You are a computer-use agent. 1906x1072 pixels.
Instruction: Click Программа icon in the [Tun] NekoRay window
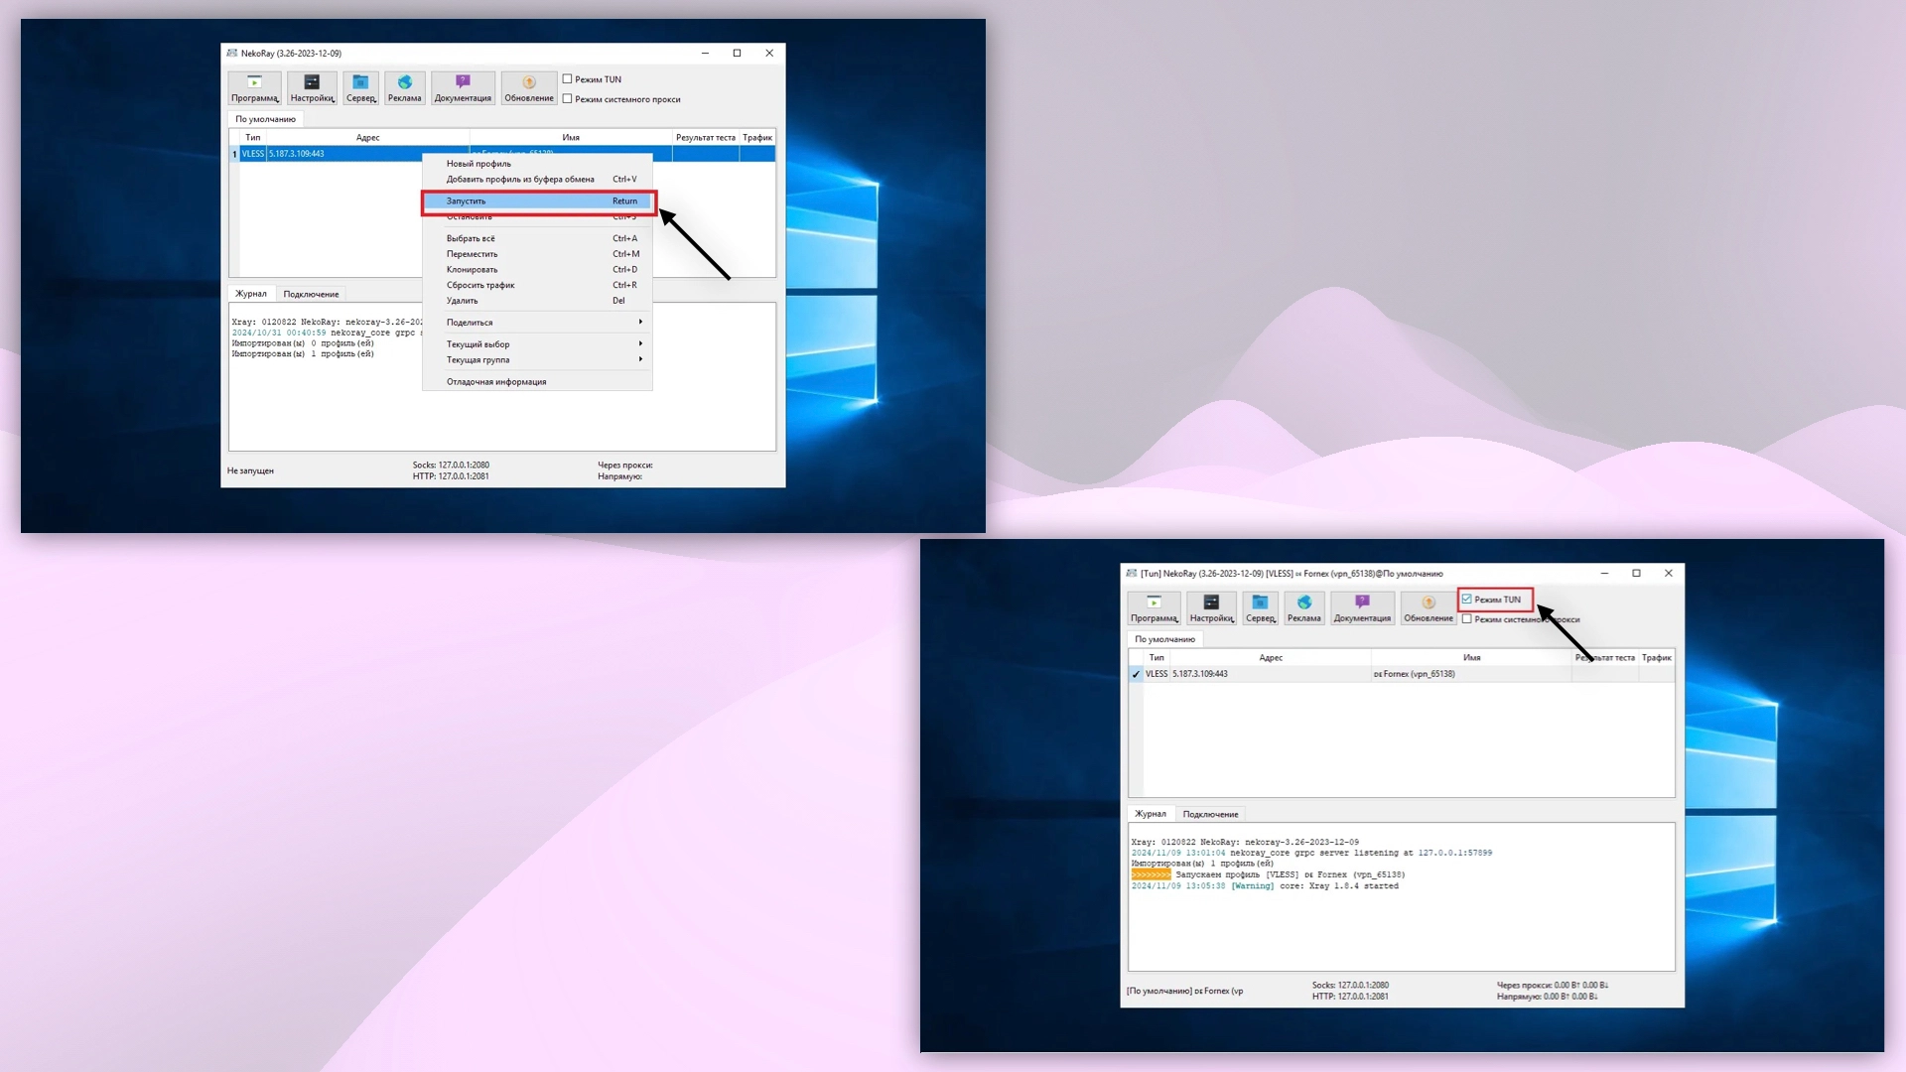pos(1154,607)
